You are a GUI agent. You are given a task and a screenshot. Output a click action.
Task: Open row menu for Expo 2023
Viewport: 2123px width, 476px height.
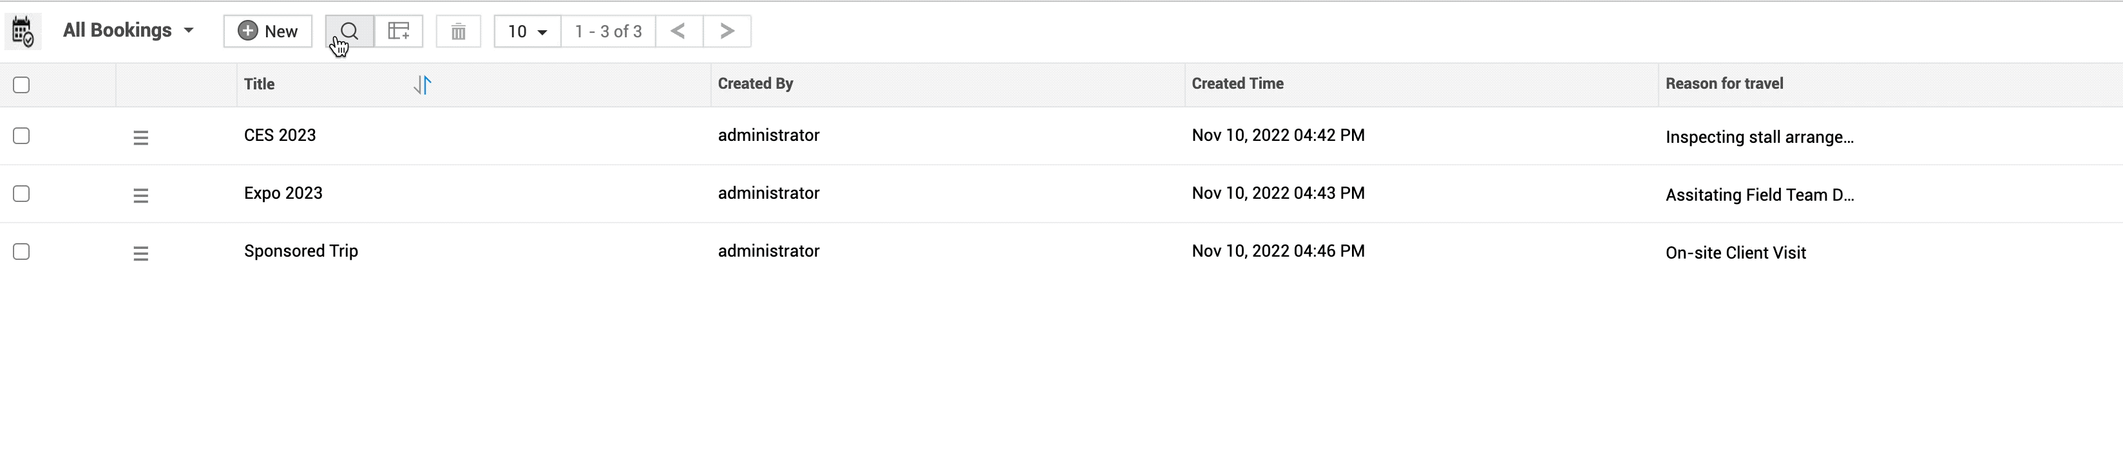pyautogui.click(x=141, y=195)
